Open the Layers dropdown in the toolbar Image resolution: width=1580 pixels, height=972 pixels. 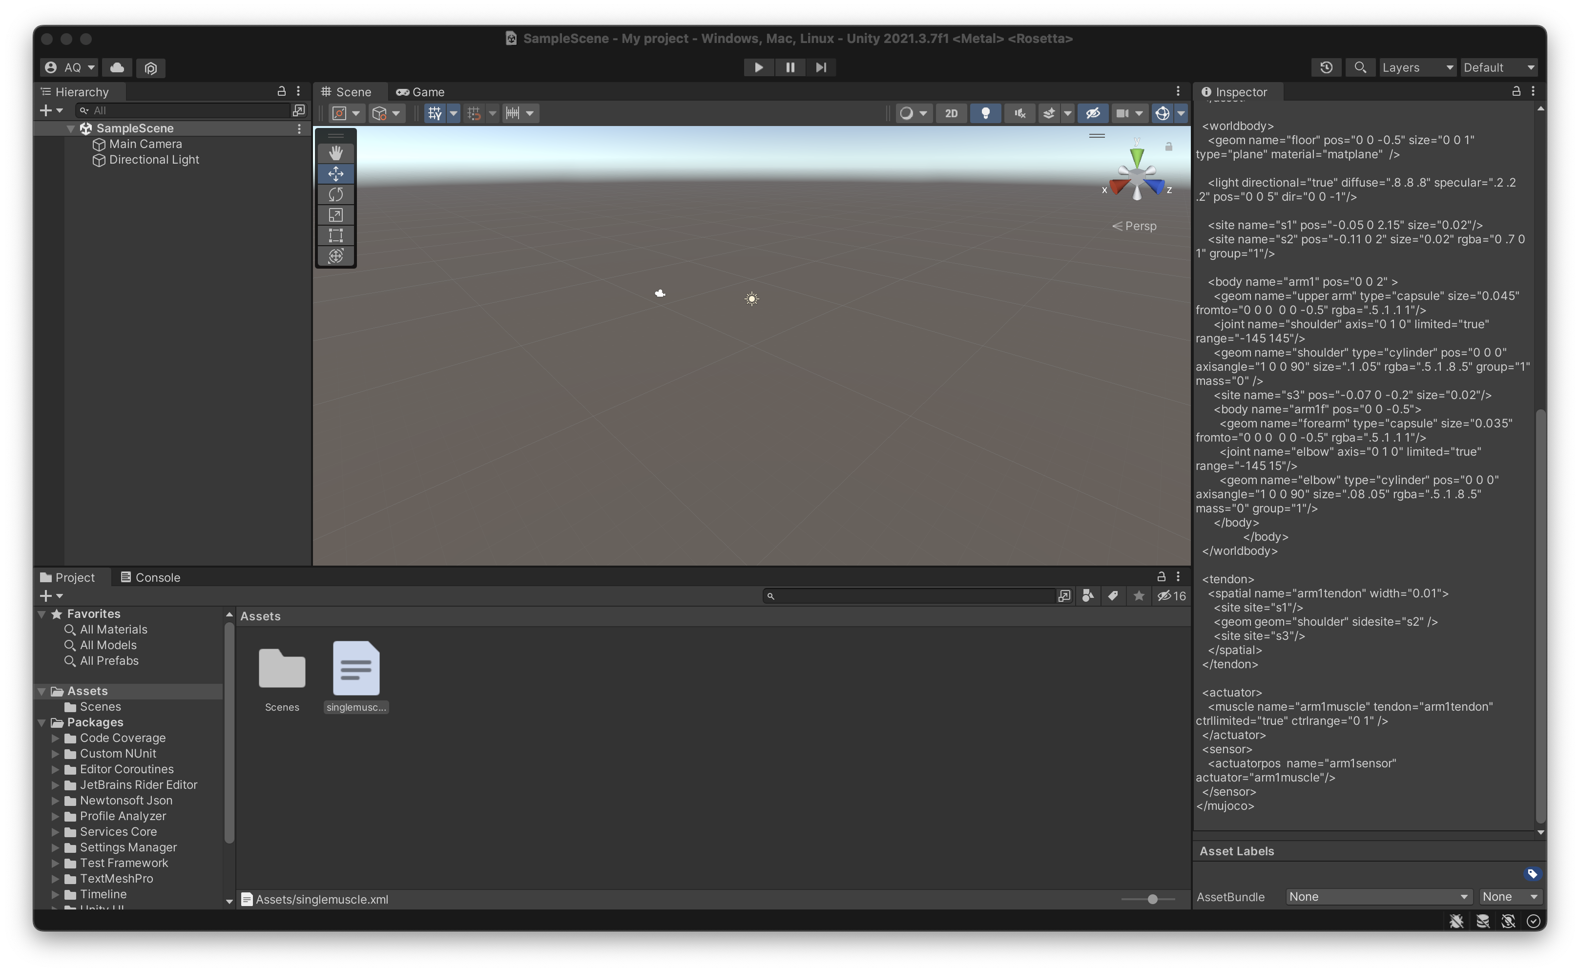(x=1416, y=67)
